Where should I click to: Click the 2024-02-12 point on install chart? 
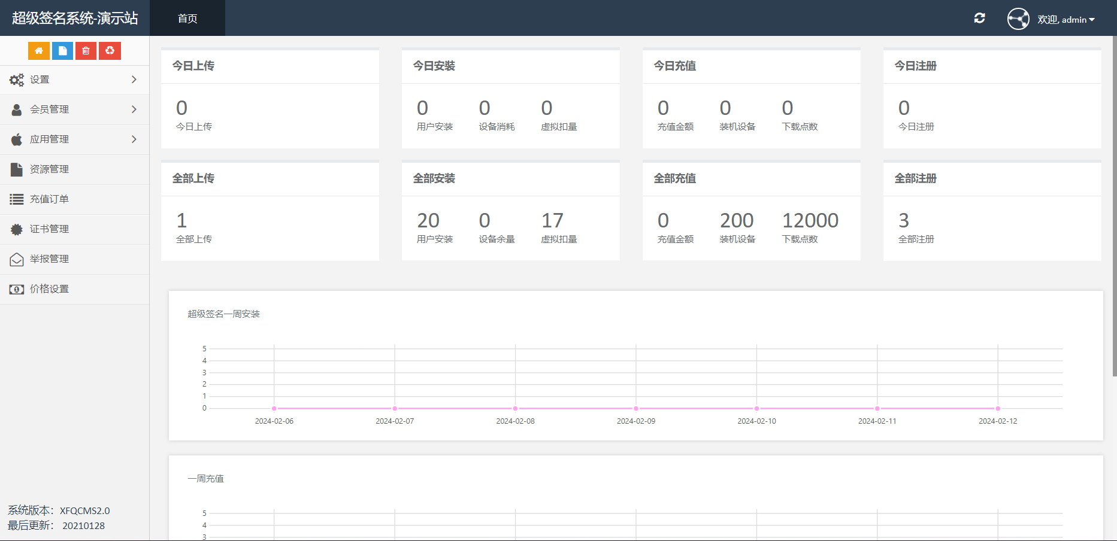coord(998,409)
